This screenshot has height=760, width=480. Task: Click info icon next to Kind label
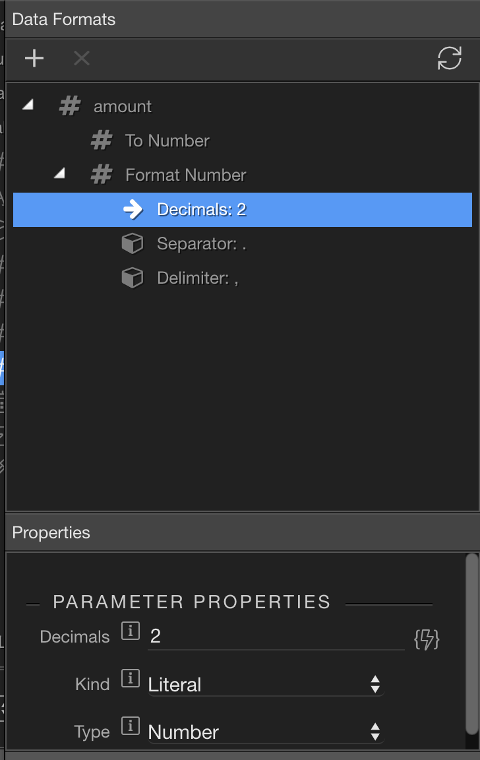pos(131,679)
